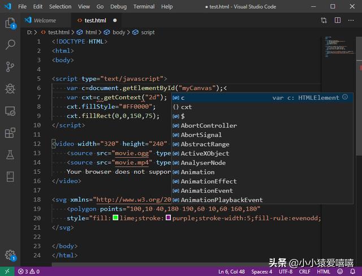Select AbortSignal suggestion
The image size is (362, 276).
coord(262,135)
